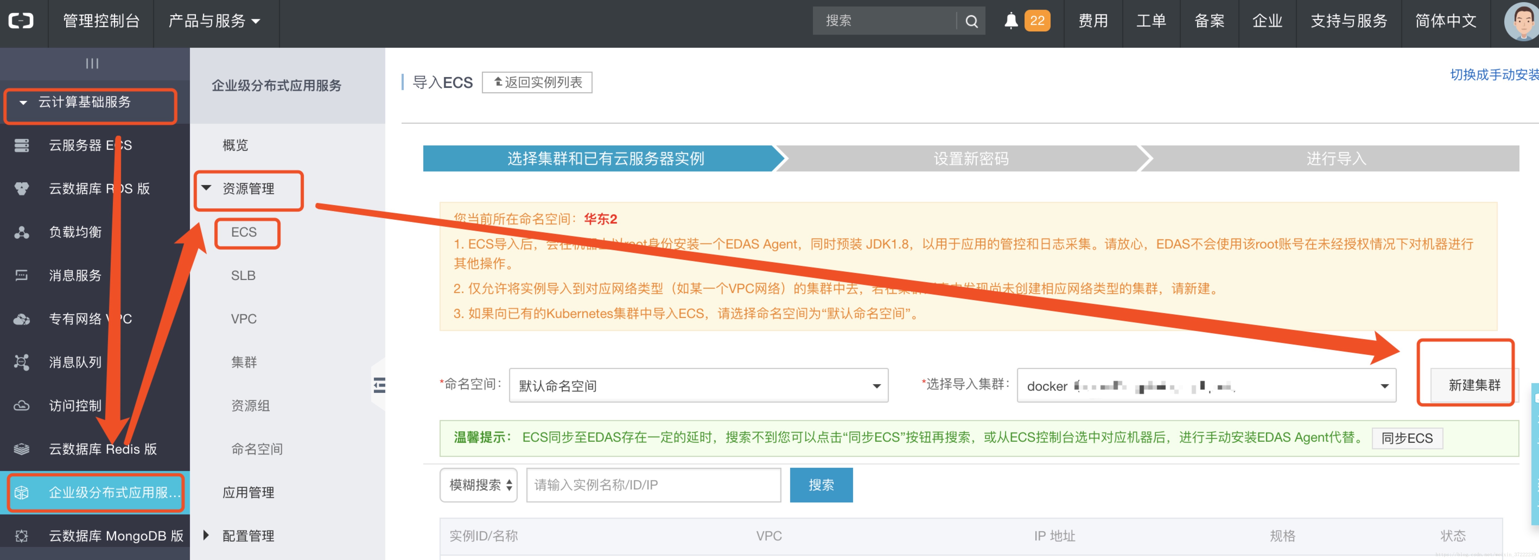
Task: Open the 选择导入集群 dropdown
Action: pyautogui.click(x=1206, y=386)
